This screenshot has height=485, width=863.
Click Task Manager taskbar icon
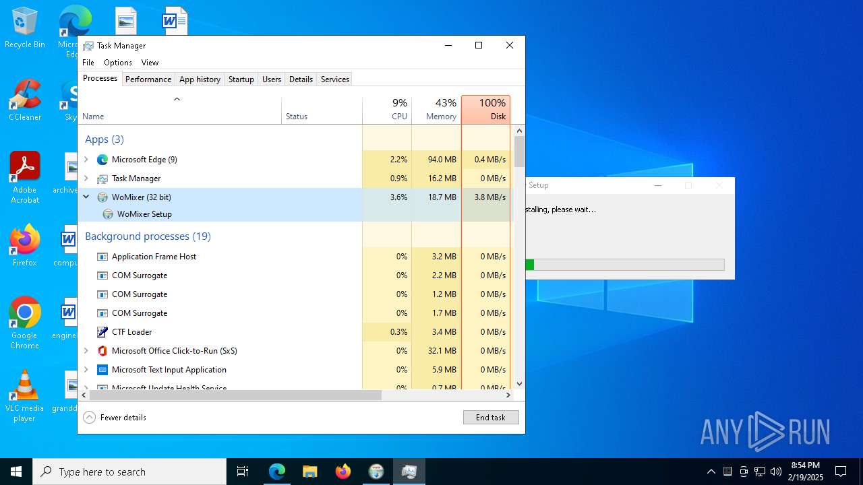click(x=409, y=472)
